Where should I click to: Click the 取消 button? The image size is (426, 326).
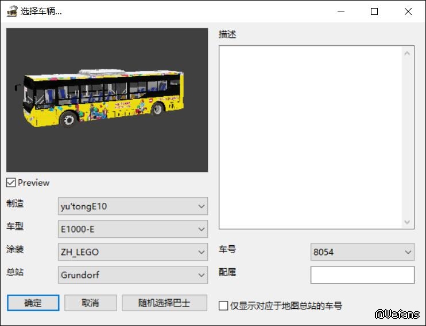(x=90, y=303)
